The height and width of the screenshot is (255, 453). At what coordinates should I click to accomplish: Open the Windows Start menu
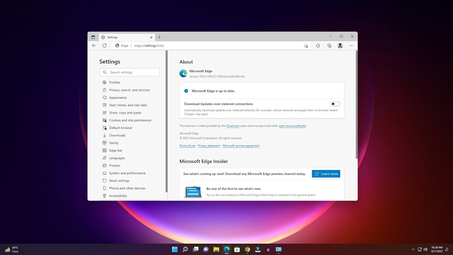(175, 249)
